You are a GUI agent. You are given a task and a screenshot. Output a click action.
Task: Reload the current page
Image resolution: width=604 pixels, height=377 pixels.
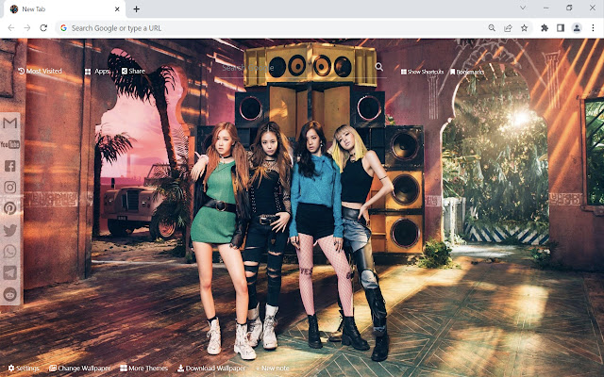click(43, 28)
